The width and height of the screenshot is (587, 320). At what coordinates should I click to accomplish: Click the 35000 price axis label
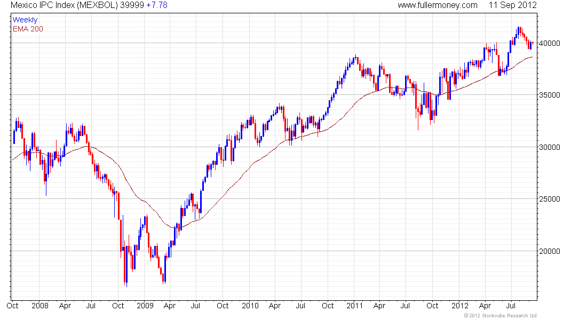point(550,95)
